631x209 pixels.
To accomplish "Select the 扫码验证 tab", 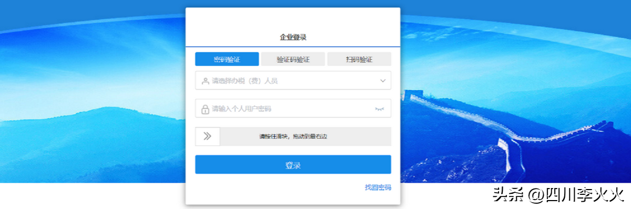I will tap(359, 59).
